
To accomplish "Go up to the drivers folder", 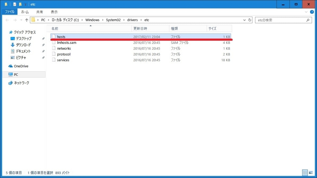I will coord(27,20).
